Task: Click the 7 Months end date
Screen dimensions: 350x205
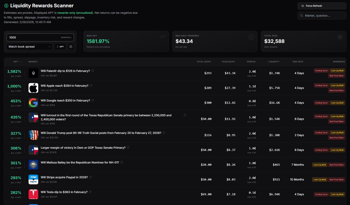Action: coord(298,165)
